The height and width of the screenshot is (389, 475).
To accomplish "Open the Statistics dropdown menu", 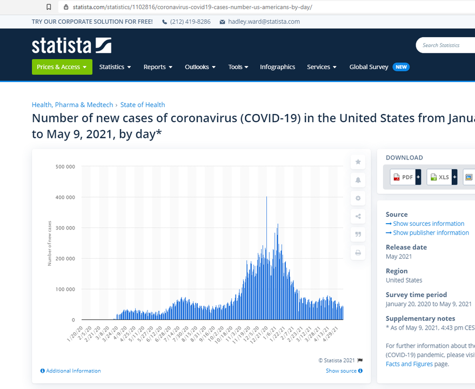I will point(115,67).
